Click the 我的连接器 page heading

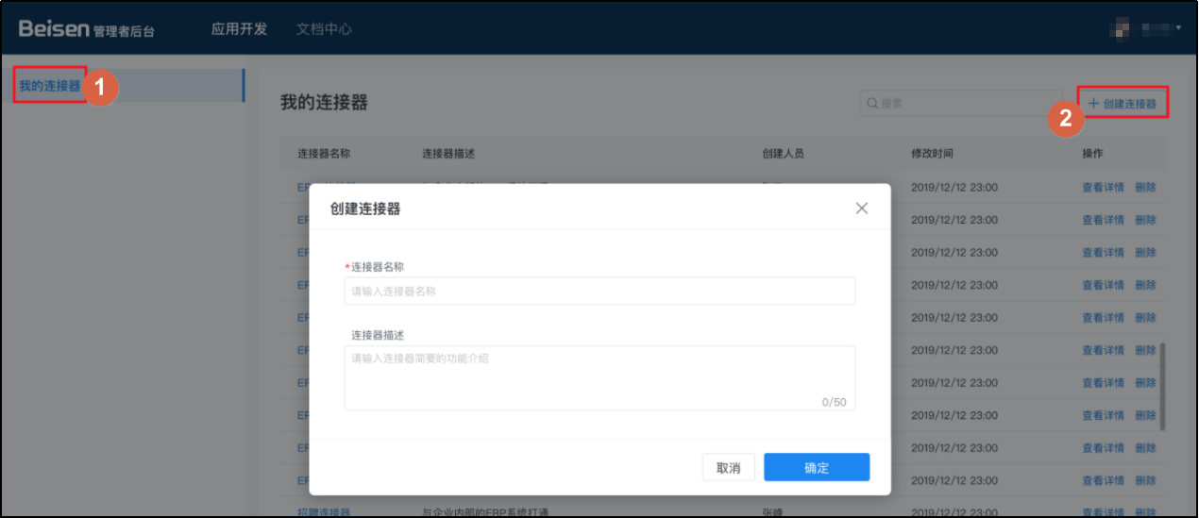pos(324,103)
